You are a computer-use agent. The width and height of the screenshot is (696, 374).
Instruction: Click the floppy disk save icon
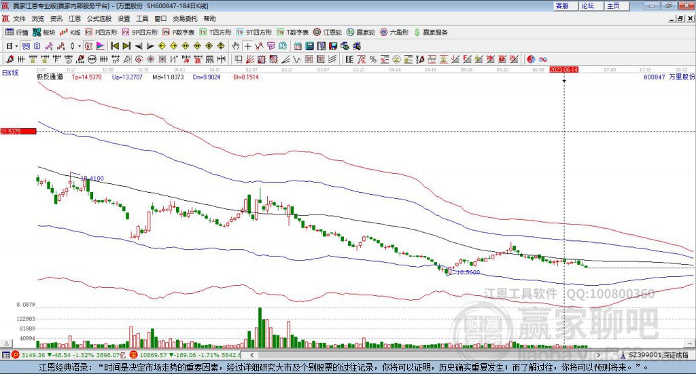(x=333, y=46)
